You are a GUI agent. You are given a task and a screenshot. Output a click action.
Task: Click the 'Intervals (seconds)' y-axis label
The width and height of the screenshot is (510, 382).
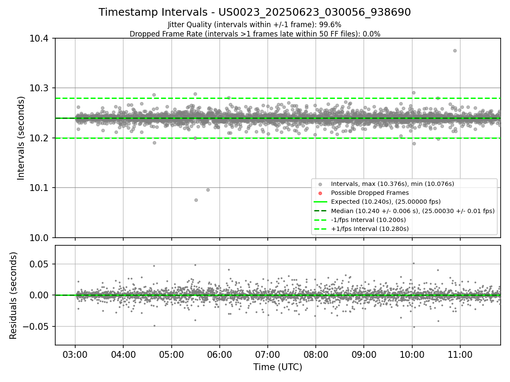pyautogui.click(x=21, y=138)
